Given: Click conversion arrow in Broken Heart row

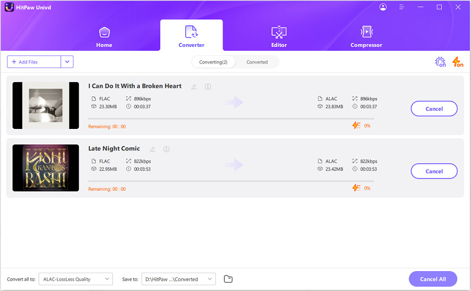Looking at the screenshot, I should (234, 102).
